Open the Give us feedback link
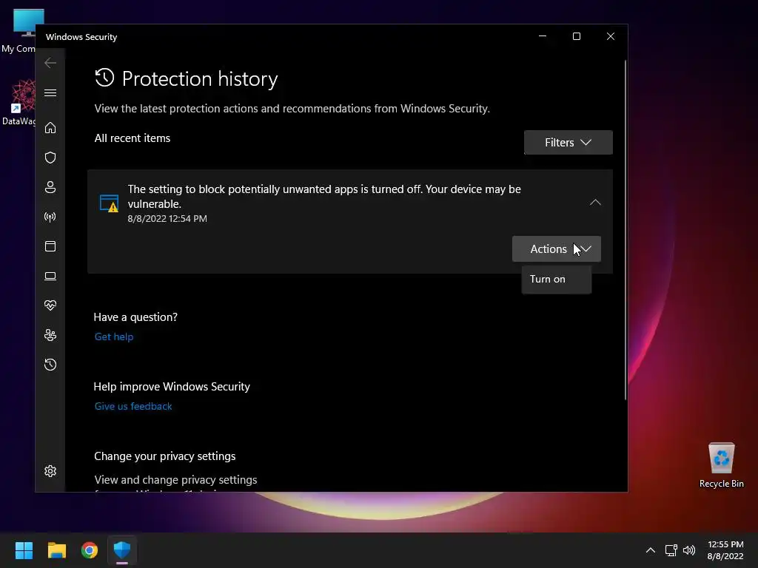This screenshot has width=758, height=568. 133,406
